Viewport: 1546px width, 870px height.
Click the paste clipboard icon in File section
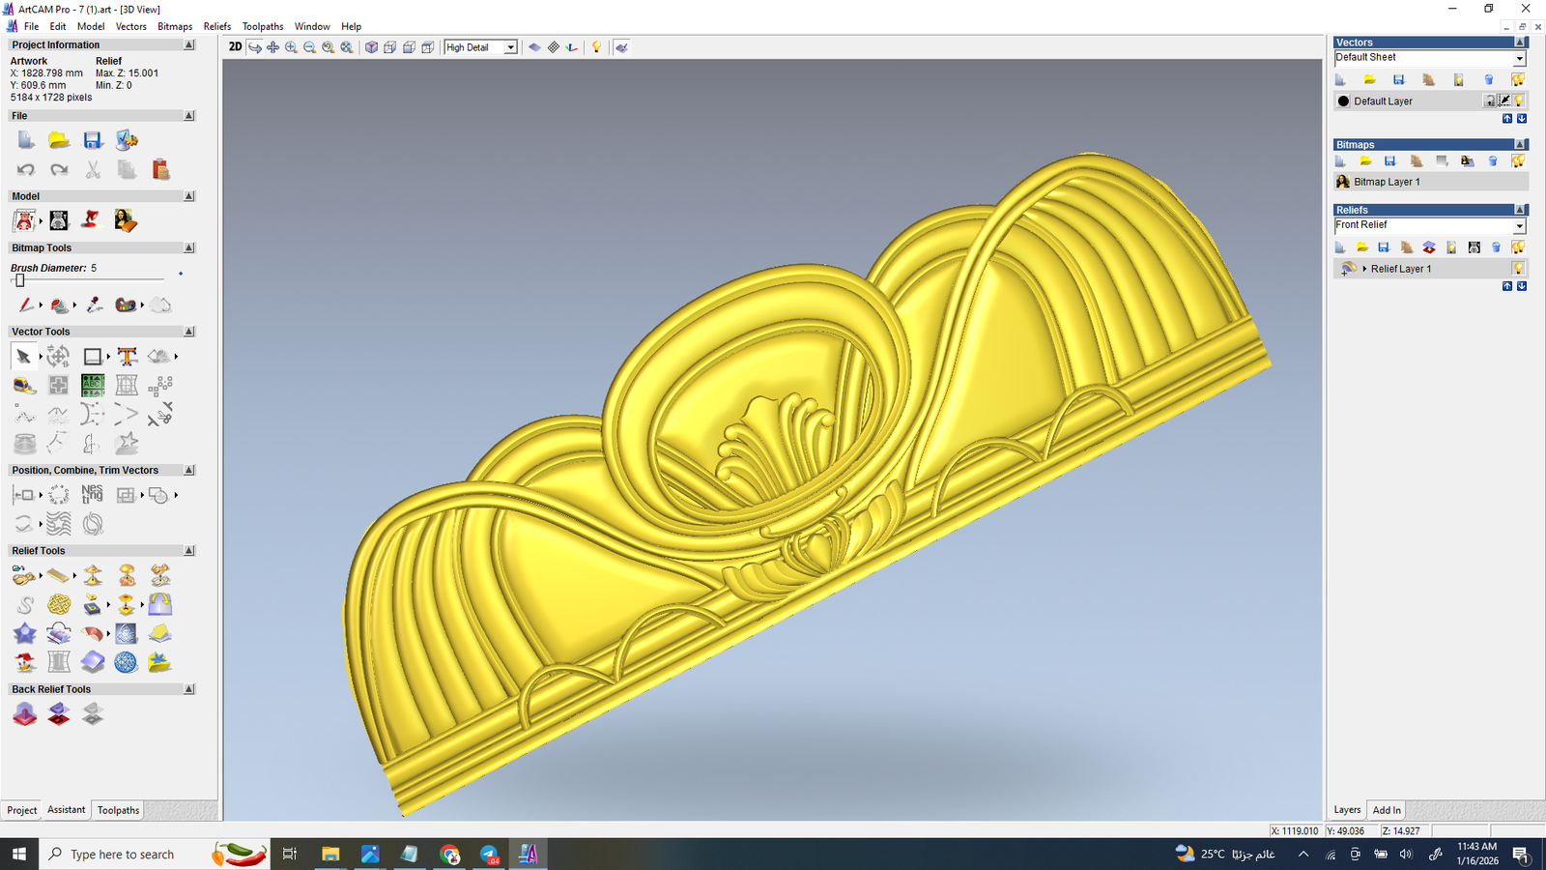(x=160, y=170)
